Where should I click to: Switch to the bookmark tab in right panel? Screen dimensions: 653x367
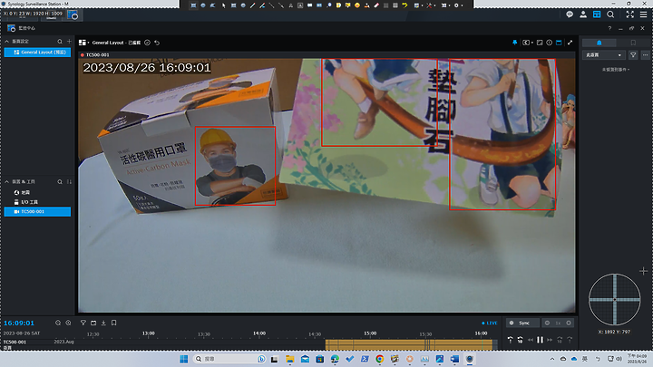click(x=633, y=43)
